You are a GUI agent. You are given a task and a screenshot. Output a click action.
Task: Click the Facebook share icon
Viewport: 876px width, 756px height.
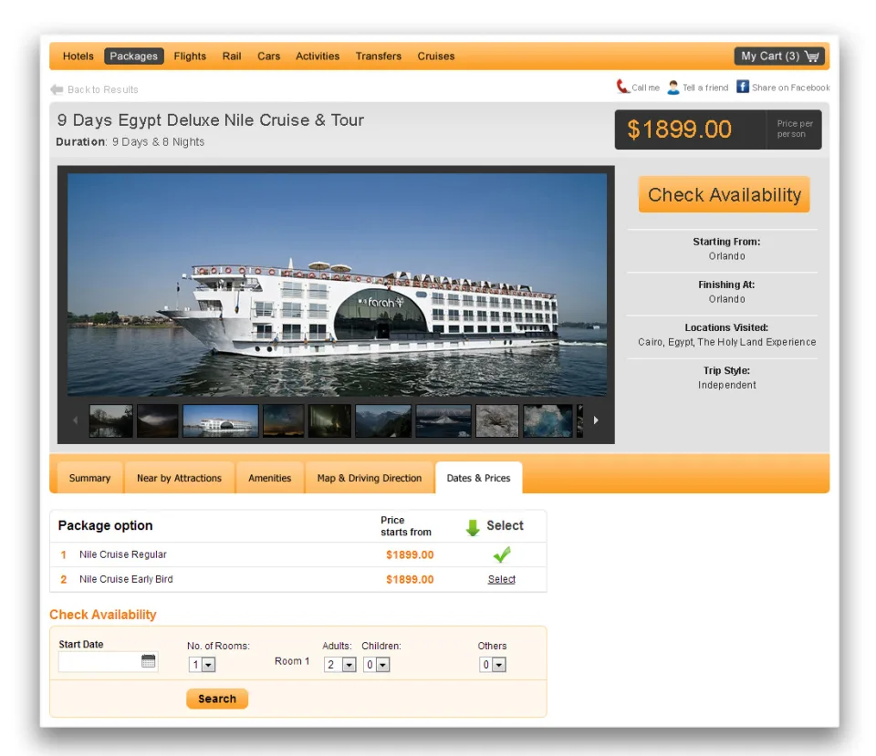[743, 87]
